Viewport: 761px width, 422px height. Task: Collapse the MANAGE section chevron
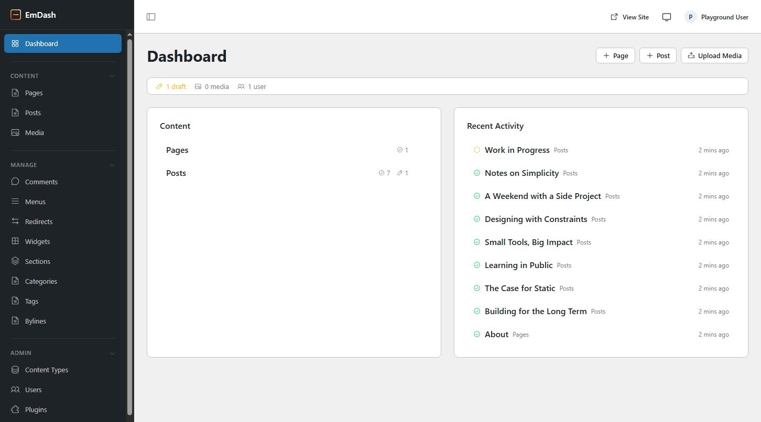[x=112, y=165]
